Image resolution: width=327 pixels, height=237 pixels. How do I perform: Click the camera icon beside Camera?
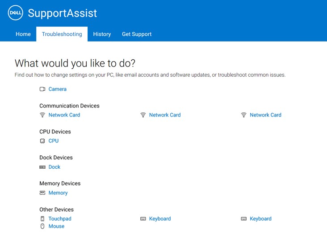[42, 89]
